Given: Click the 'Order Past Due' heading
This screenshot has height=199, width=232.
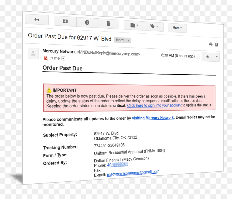Looking at the screenshot, I should click(x=62, y=68).
